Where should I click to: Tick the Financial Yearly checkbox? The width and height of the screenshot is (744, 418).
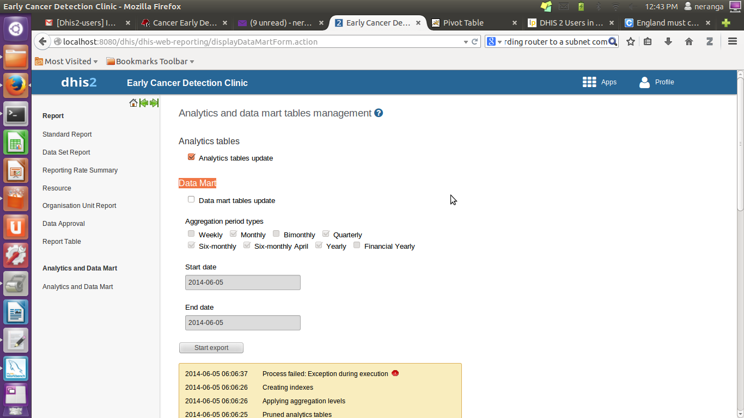[357, 245]
